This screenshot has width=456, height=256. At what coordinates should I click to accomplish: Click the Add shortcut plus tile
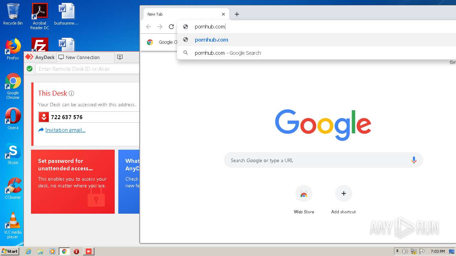coord(343,199)
